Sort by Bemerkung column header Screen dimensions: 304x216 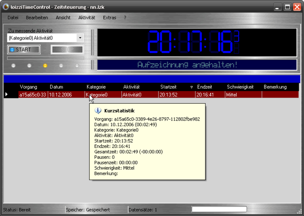tap(275, 87)
